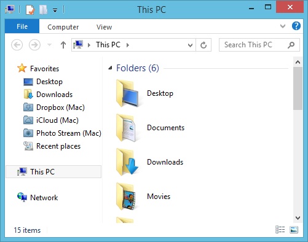Screen dimensions: 308x242
Task: Open the recent locations dropdown arrow
Action: 49,44
